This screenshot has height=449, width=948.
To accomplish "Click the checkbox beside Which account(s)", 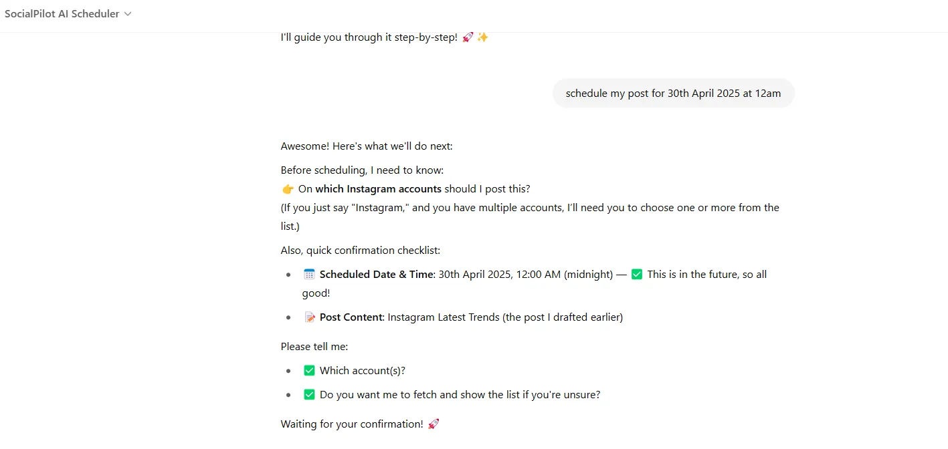I will pos(309,369).
